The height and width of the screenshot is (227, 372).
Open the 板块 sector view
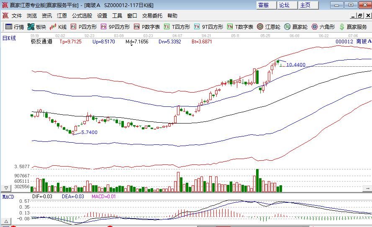point(37,27)
